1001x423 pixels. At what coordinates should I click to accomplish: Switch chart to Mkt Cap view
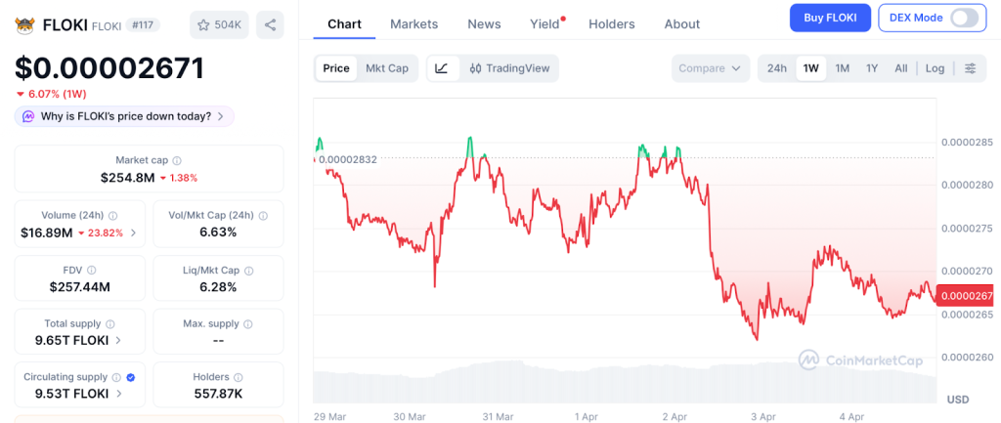tap(387, 68)
